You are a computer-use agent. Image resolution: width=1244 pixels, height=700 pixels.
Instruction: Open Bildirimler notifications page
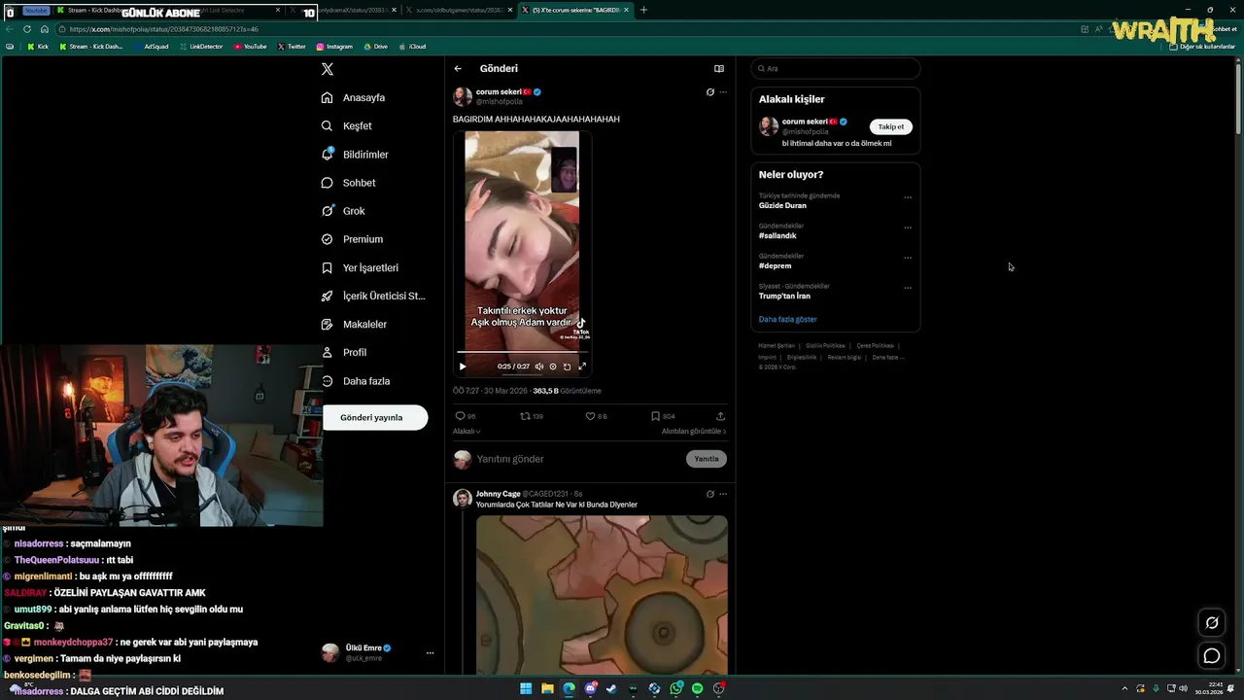355,155
